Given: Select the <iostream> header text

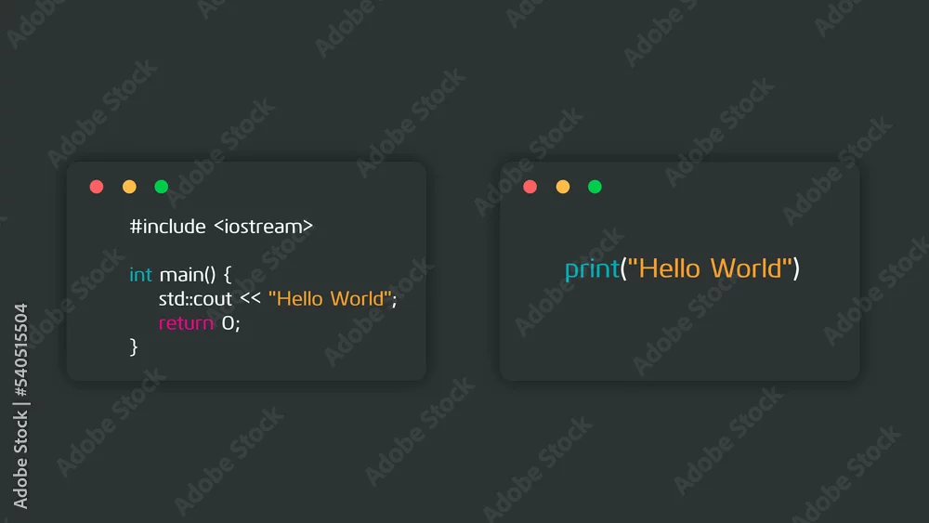Looking at the screenshot, I should (263, 227).
